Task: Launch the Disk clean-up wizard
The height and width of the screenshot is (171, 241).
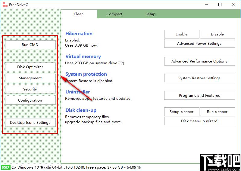Action: coord(199,121)
